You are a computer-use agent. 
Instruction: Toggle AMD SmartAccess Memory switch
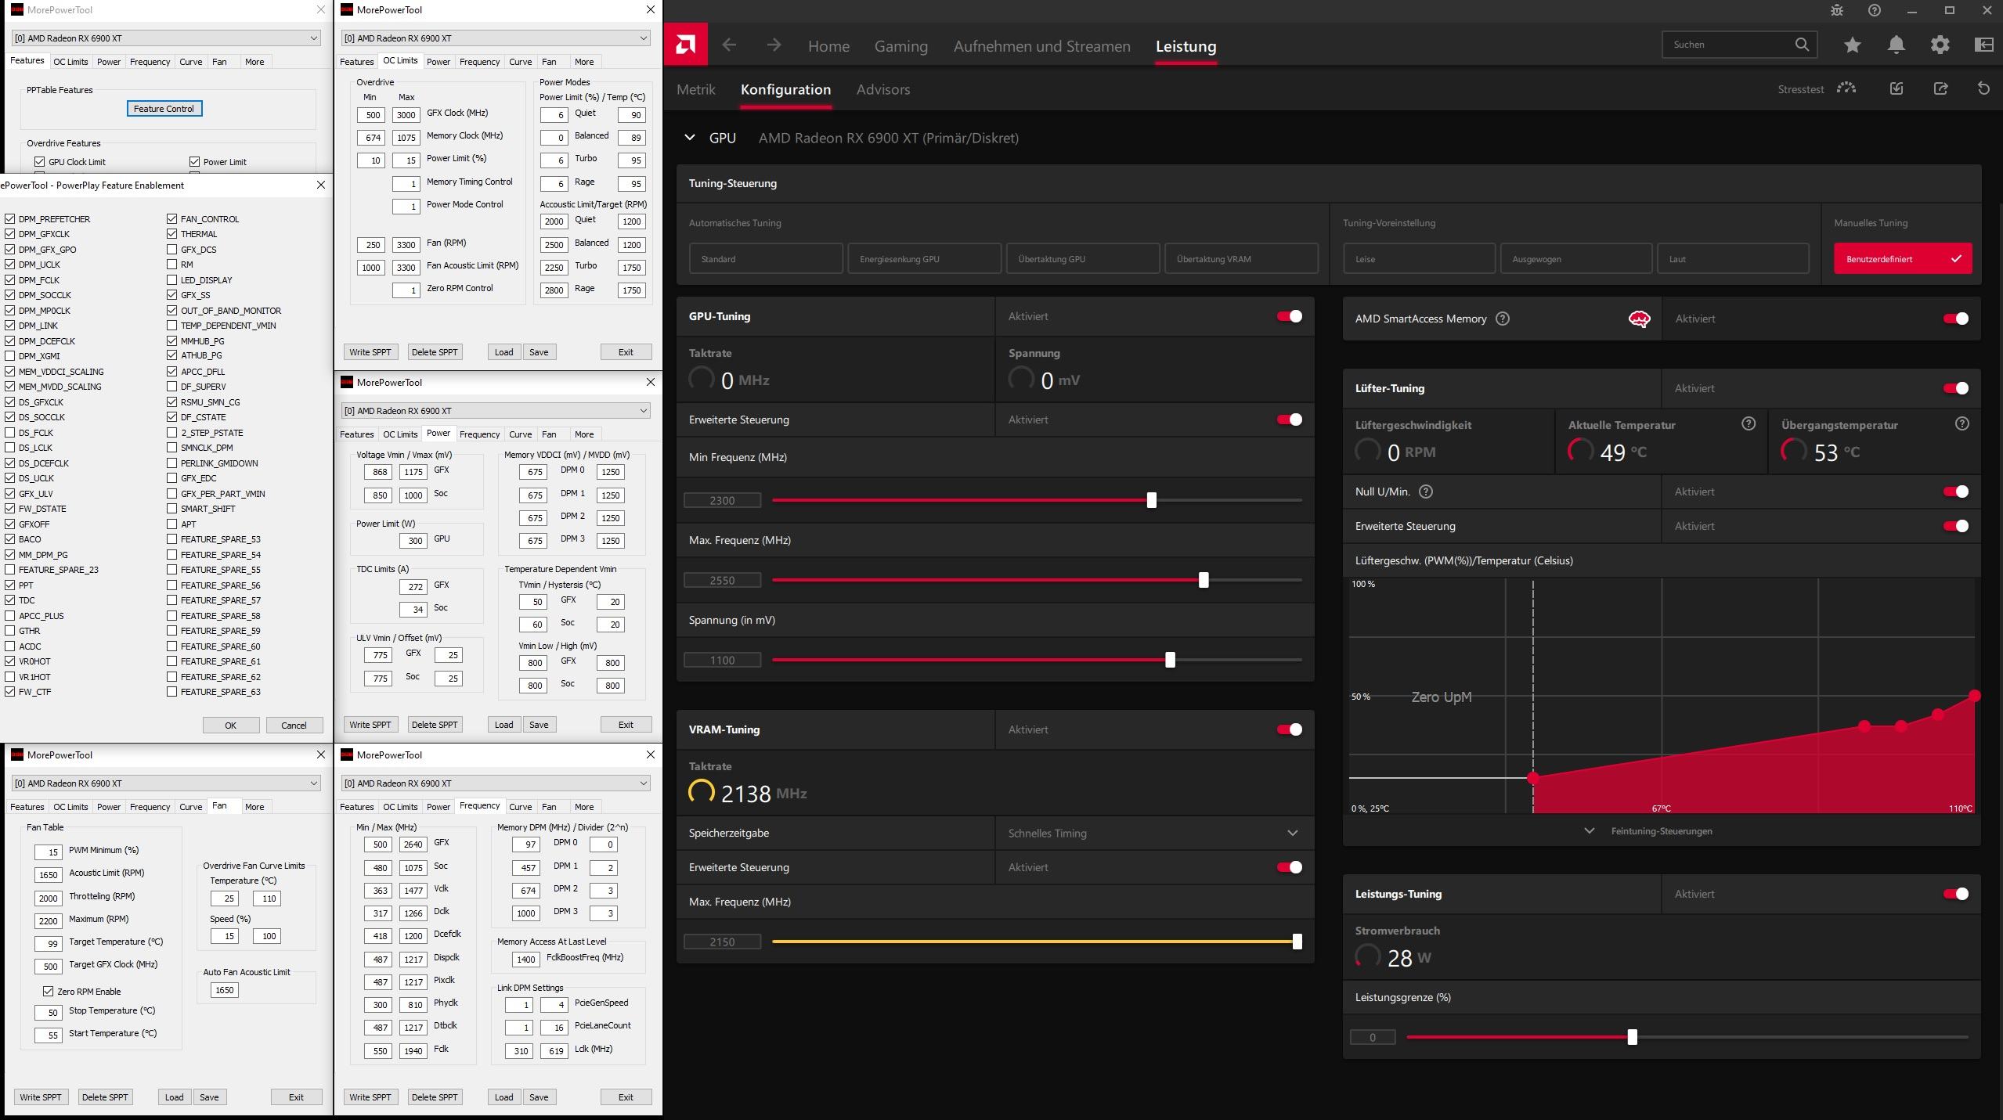1955,319
